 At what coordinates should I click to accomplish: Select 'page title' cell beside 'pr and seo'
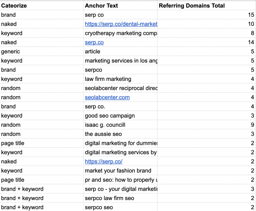point(42,180)
